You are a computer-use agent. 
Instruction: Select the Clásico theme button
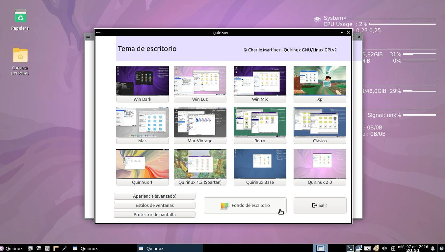320,141
